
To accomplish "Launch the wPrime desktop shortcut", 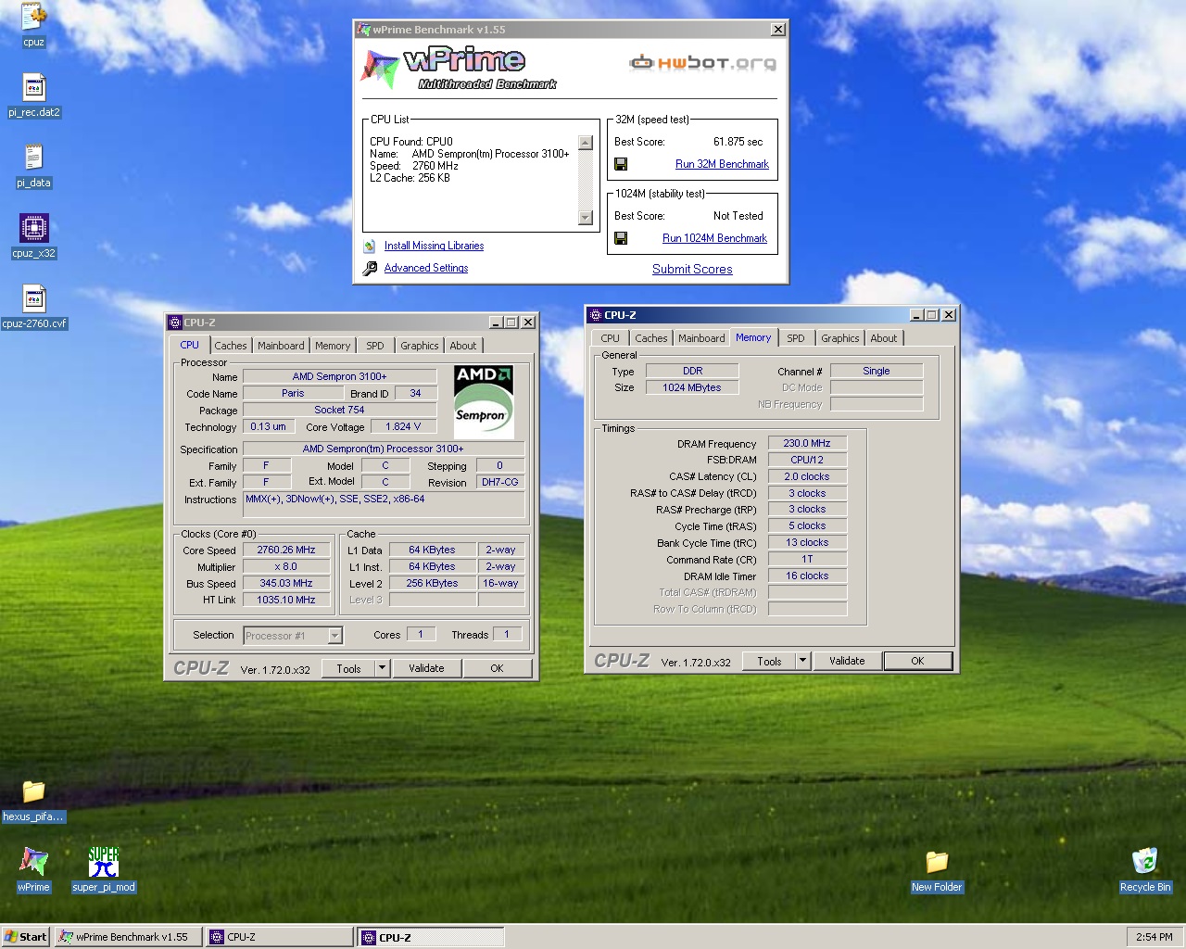I will click(33, 870).
